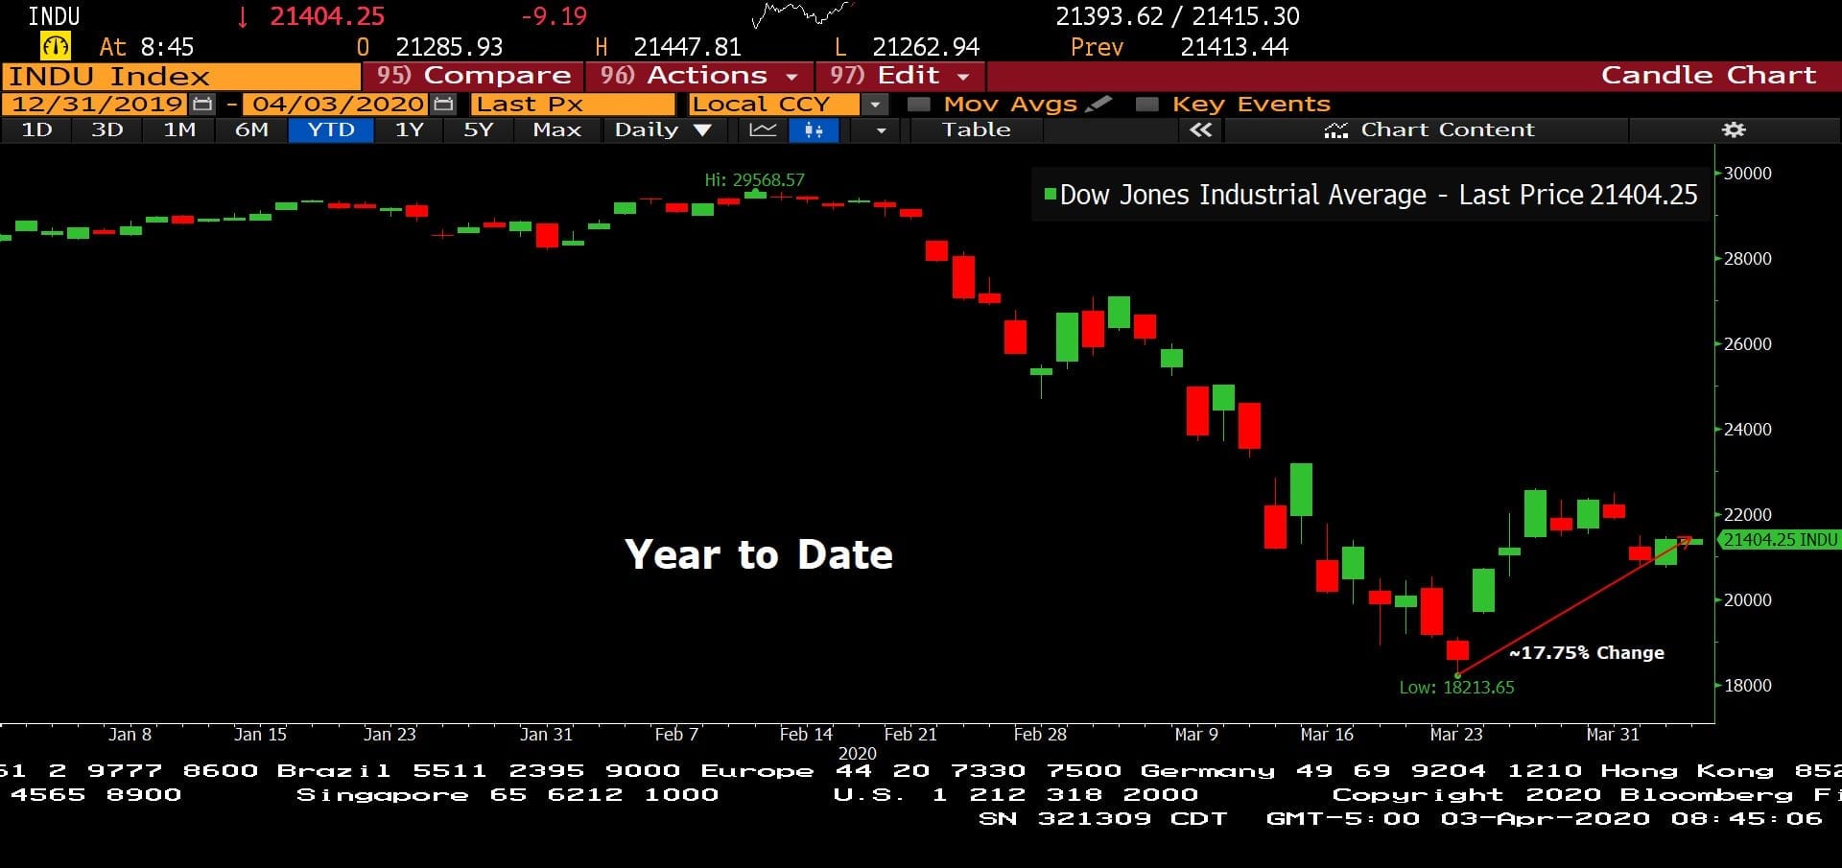Screen dimensions: 1842x868
Task: Click the net change -9.19 value
Action: (x=554, y=16)
